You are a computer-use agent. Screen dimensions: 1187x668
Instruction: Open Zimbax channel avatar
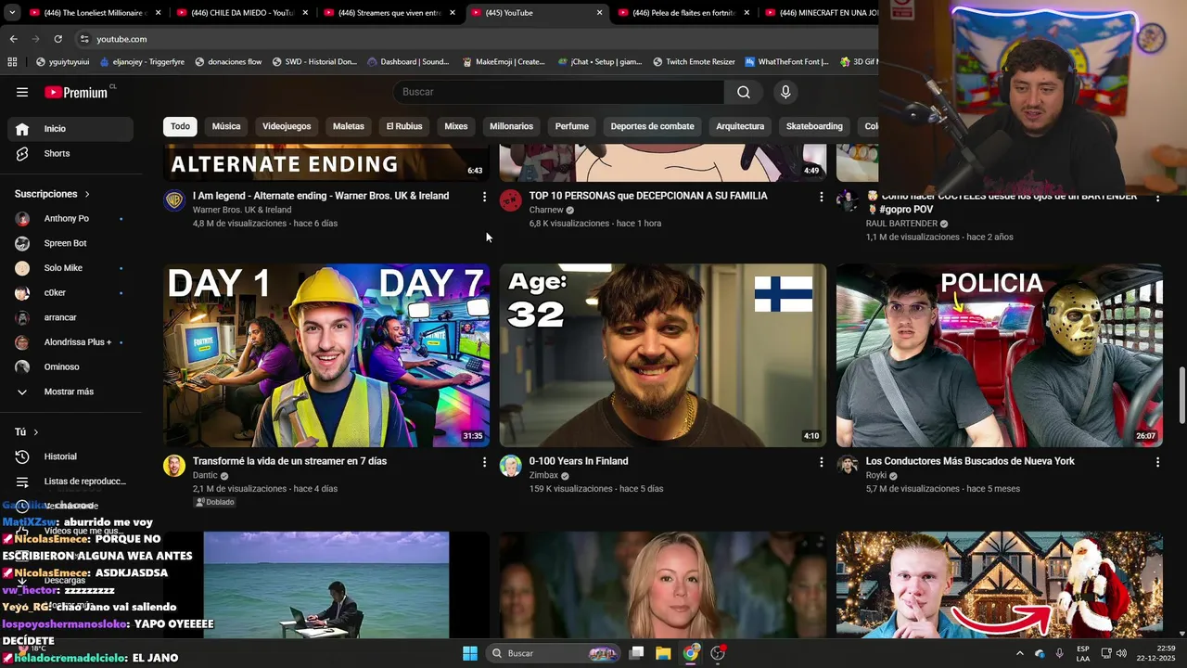[x=511, y=466]
